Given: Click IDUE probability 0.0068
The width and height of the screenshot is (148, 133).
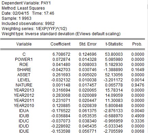Looking at the screenshot, I should point(138,131).
